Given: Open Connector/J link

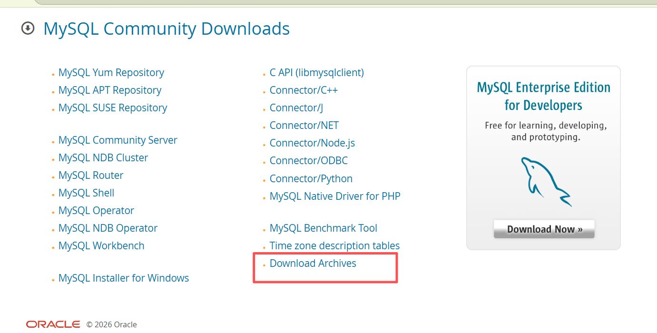Looking at the screenshot, I should tap(296, 108).
